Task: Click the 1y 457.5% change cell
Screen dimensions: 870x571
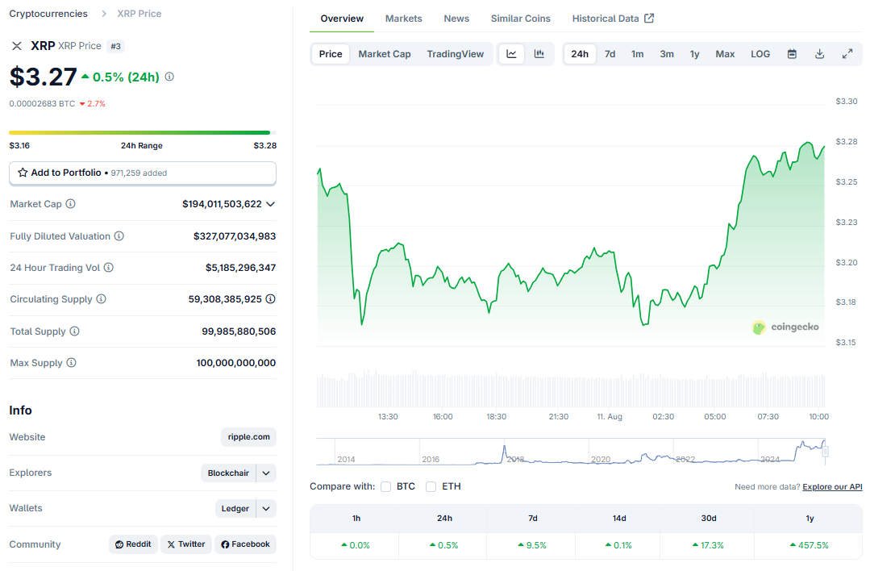Action: 809,545
